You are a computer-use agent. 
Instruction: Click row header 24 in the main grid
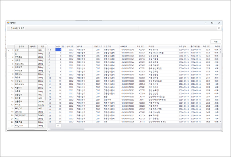tap(51, 122)
